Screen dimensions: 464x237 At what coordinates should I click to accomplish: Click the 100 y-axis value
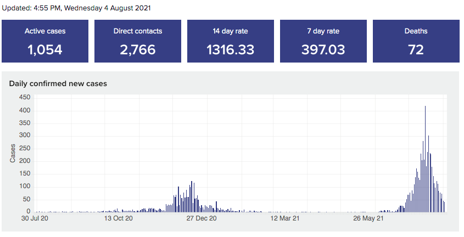25,186
